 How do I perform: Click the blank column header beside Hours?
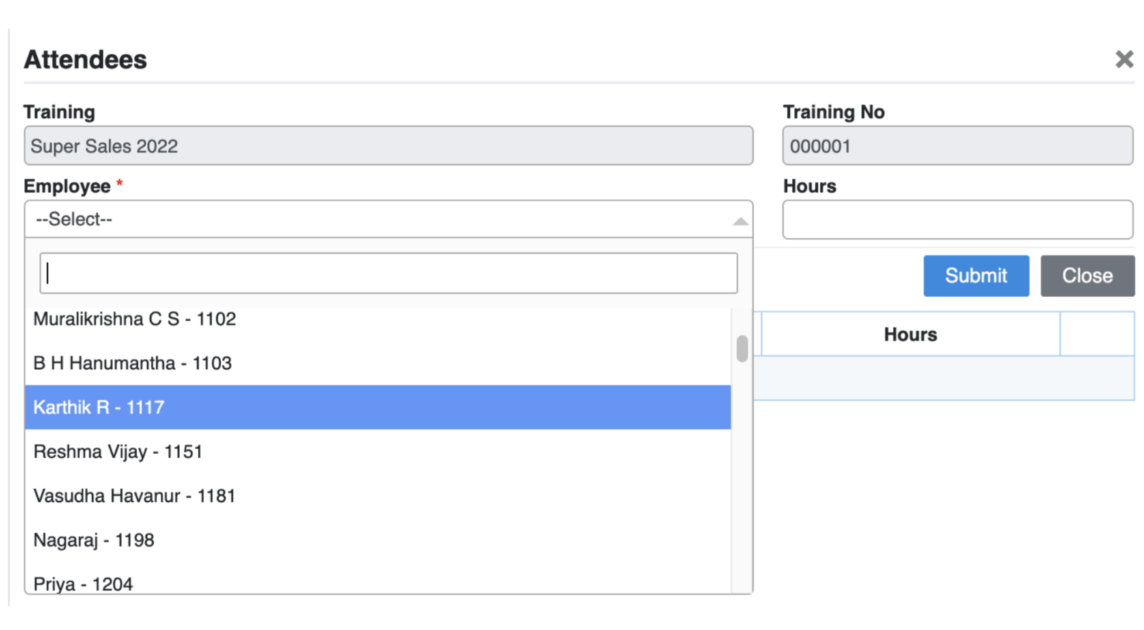[x=1098, y=334]
